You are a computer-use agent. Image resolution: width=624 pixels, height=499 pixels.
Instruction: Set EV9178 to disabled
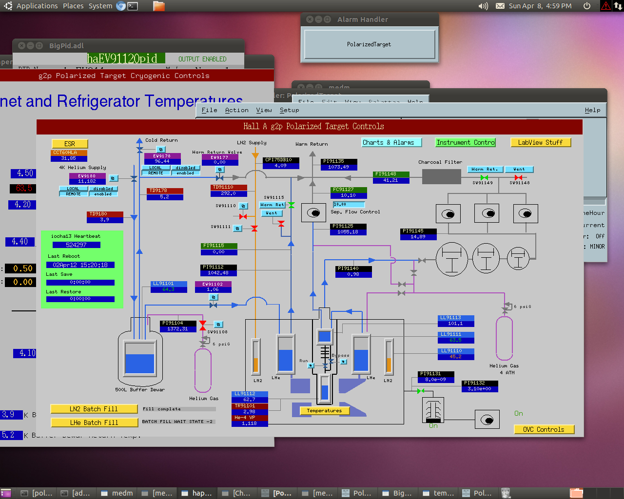[185, 168]
